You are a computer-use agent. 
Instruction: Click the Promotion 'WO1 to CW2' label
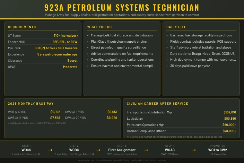[x=218, y=150]
